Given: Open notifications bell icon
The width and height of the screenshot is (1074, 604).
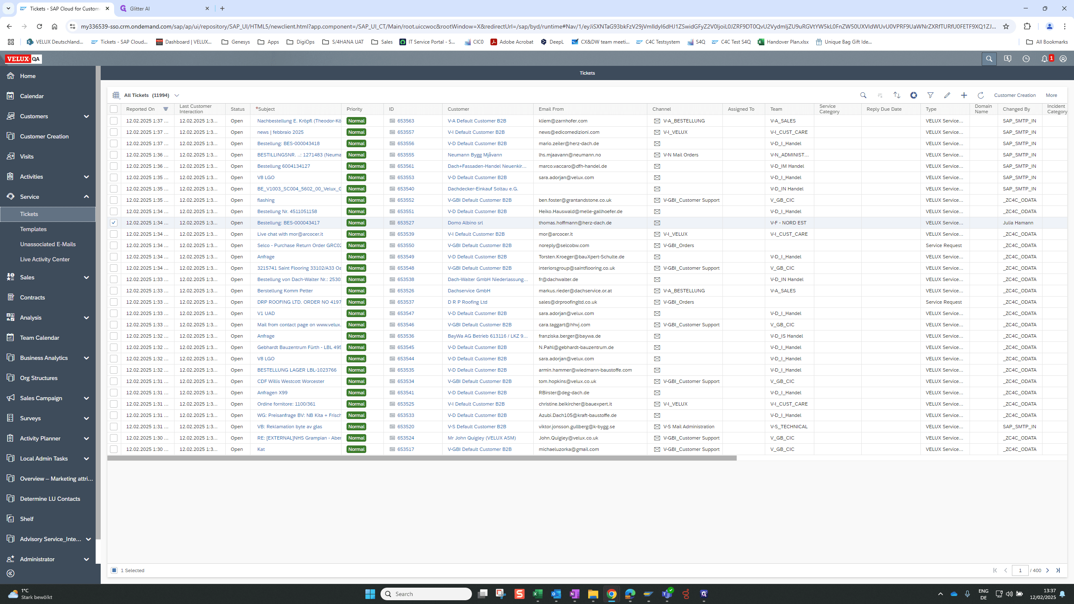Looking at the screenshot, I should coord(1045,59).
